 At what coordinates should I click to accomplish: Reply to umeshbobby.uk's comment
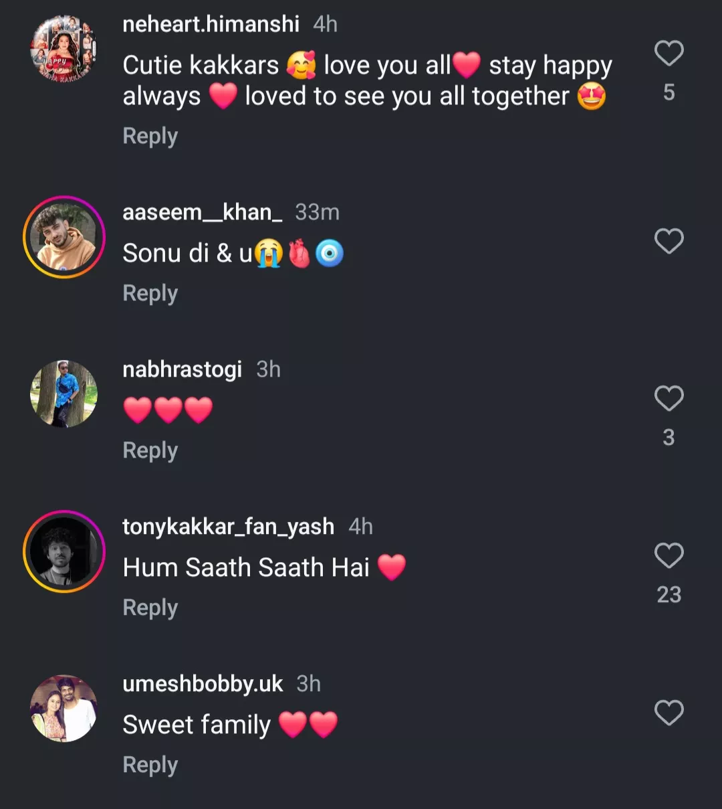coord(150,765)
